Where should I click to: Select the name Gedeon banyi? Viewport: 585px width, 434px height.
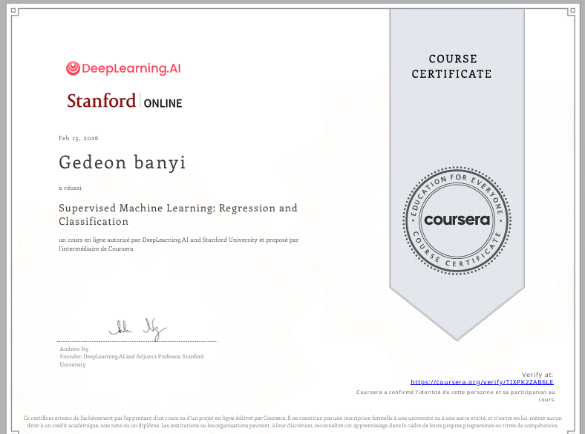122,162
